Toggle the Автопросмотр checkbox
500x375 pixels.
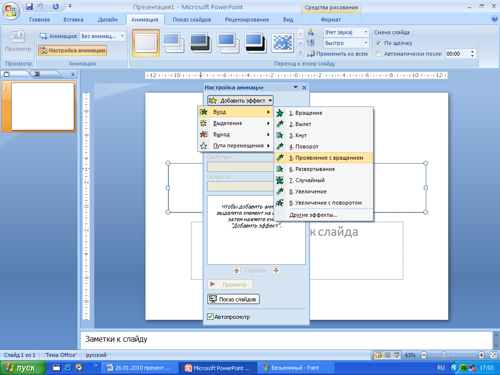(x=210, y=316)
